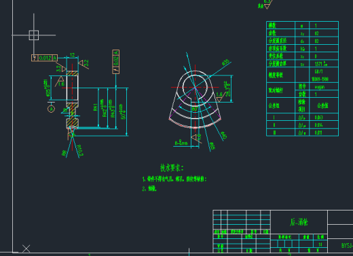Screen dimensions: 353x256
Task: Select the keyway width dimension 8-0.015
Action: coord(181,143)
